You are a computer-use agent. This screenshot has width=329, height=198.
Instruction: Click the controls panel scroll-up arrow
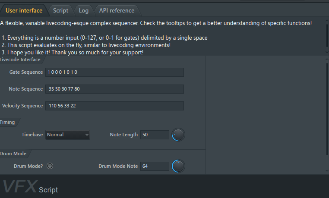point(327,60)
